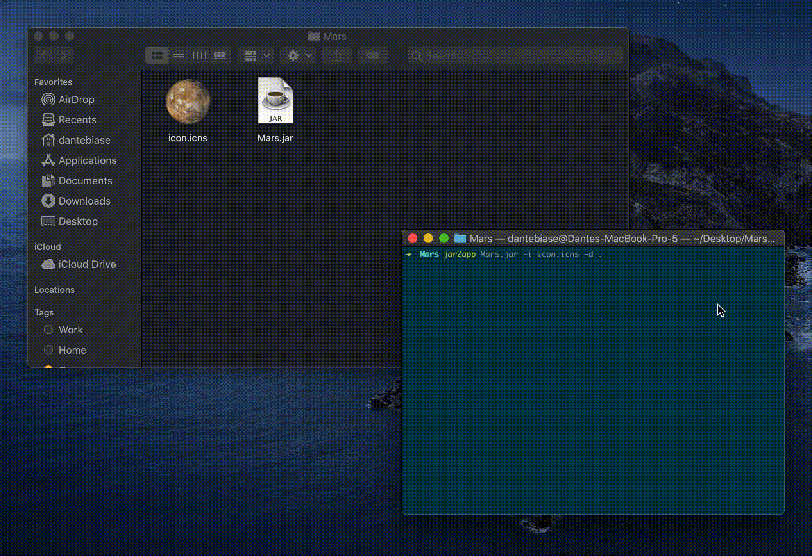Select the Home tag circle
The image size is (812, 556).
point(48,350)
